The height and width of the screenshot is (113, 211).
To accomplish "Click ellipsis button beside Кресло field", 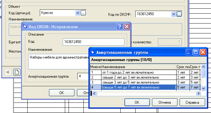I will click(83, 13).
